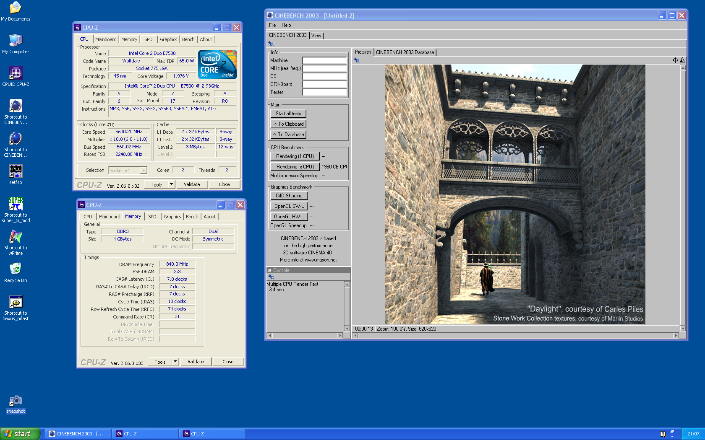Click triangle zoom icon in picture viewer

682,60
